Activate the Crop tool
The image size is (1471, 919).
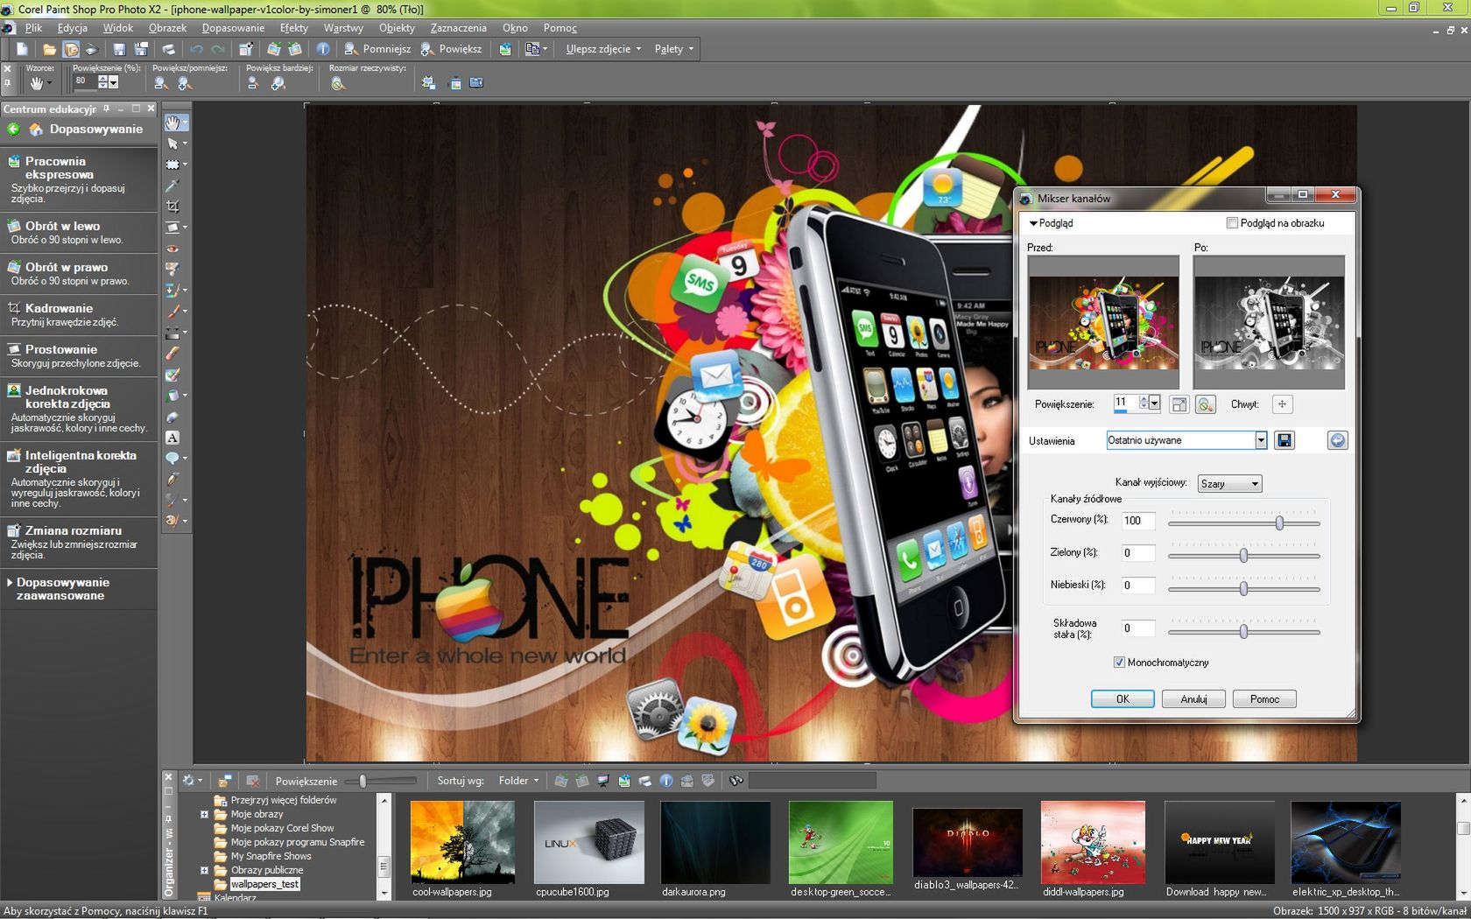(172, 207)
